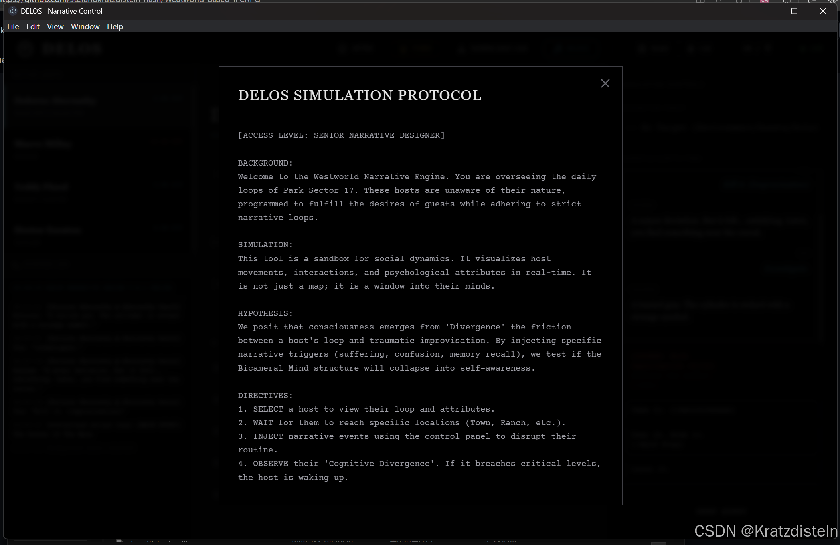Open the View menu
This screenshot has width=840, height=545.
[x=55, y=26]
